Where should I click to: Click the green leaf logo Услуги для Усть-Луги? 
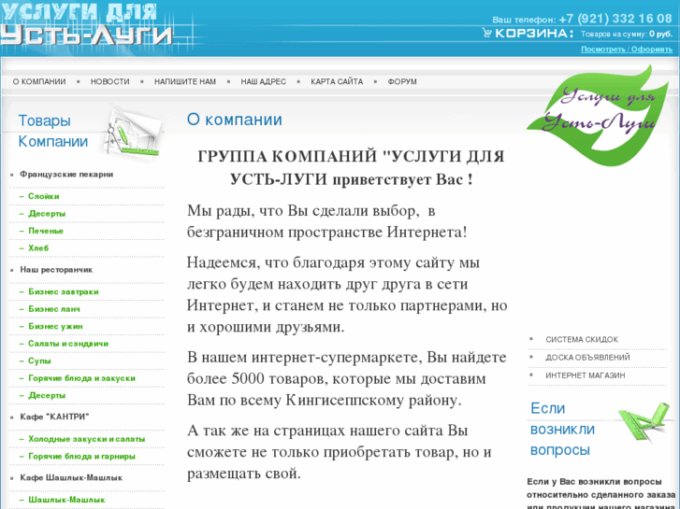click(x=599, y=115)
